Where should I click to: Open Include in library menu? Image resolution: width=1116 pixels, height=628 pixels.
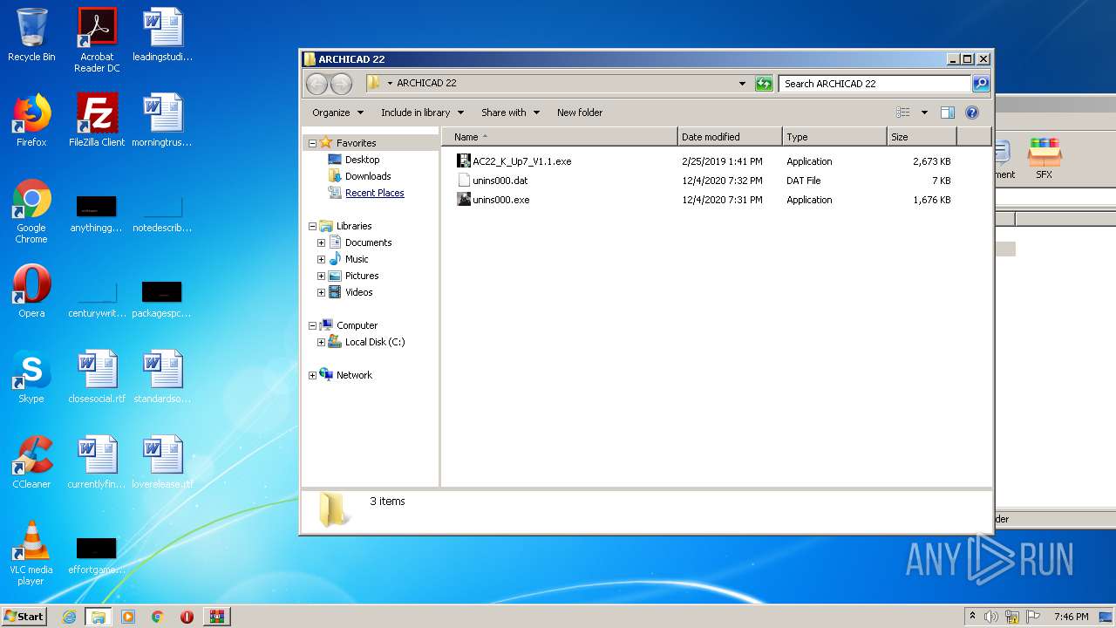(x=422, y=113)
